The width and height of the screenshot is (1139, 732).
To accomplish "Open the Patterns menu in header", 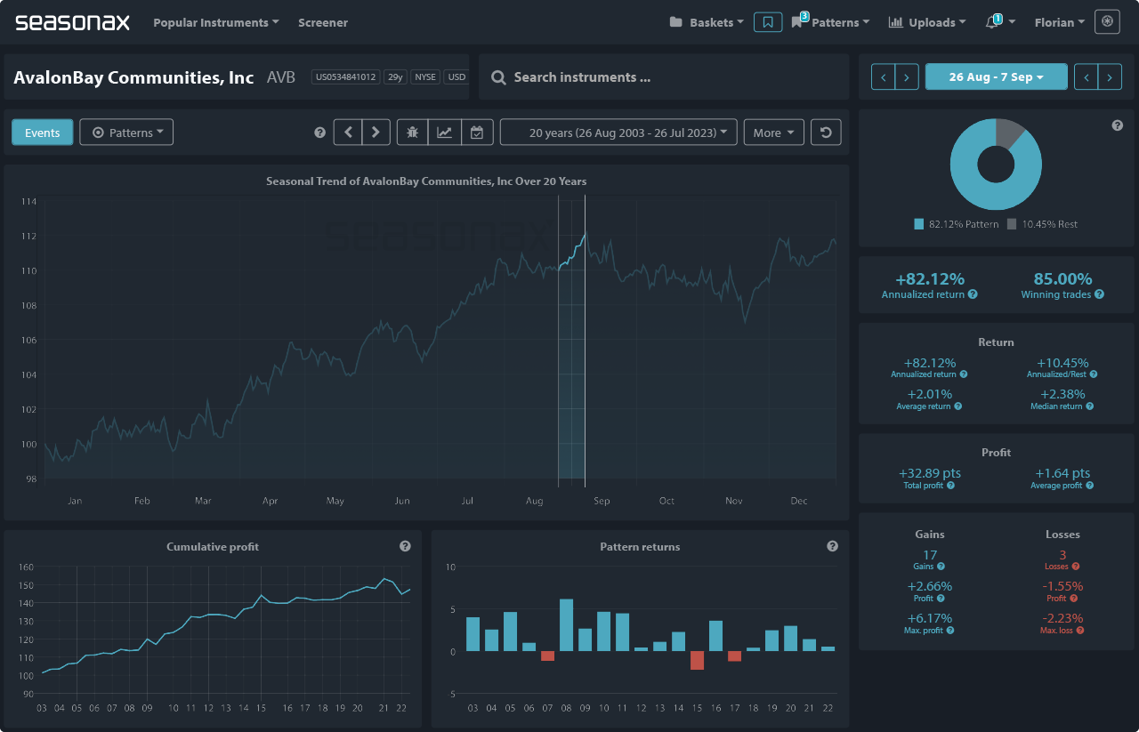I will pos(830,22).
